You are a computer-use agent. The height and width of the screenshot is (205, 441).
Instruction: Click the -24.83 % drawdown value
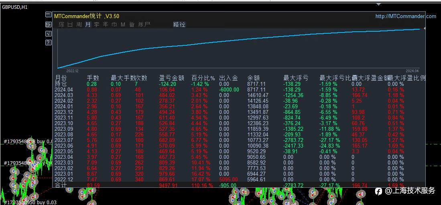330,146
